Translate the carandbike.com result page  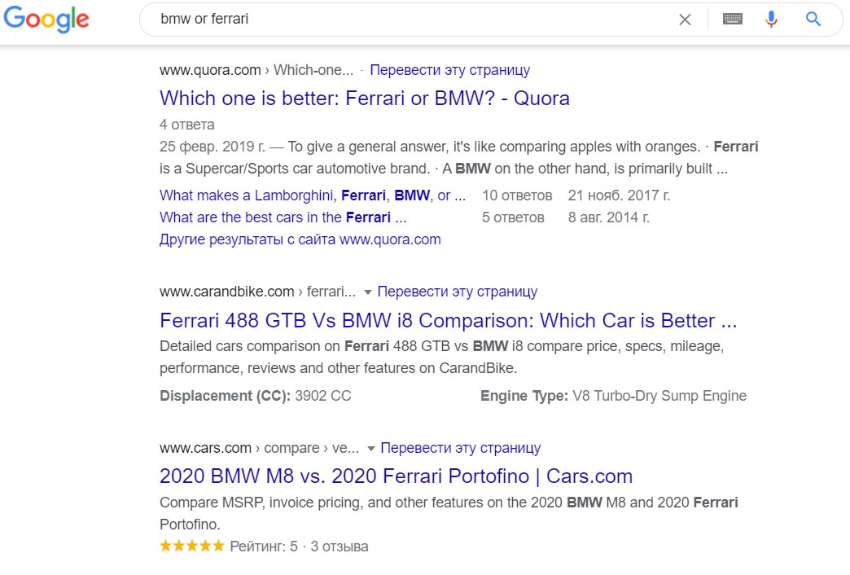click(x=457, y=292)
